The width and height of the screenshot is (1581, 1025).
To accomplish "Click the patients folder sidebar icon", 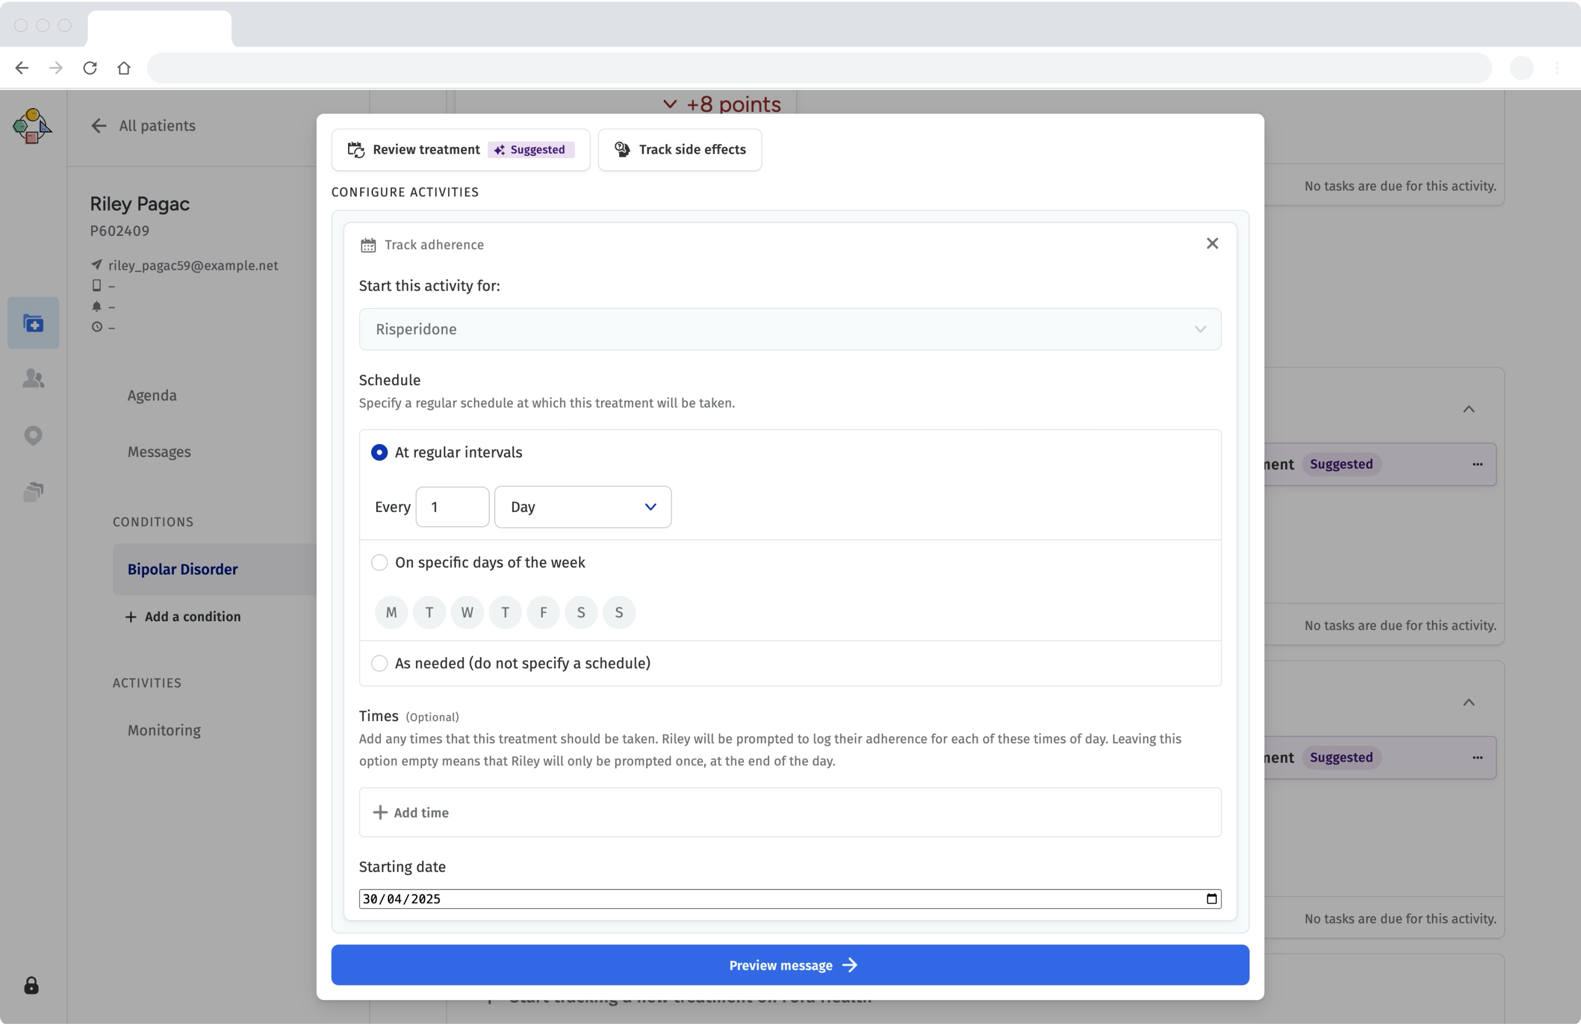I will (x=33, y=323).
